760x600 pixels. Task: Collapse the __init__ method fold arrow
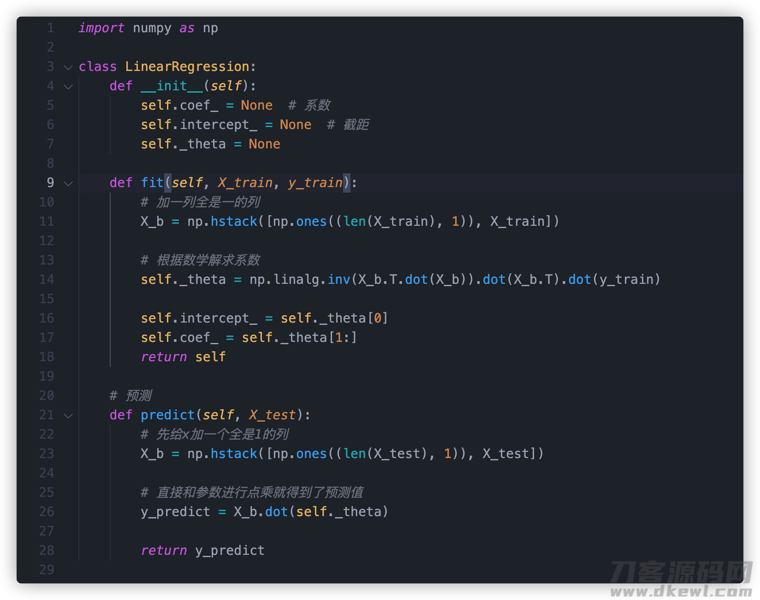pos(68,87)
